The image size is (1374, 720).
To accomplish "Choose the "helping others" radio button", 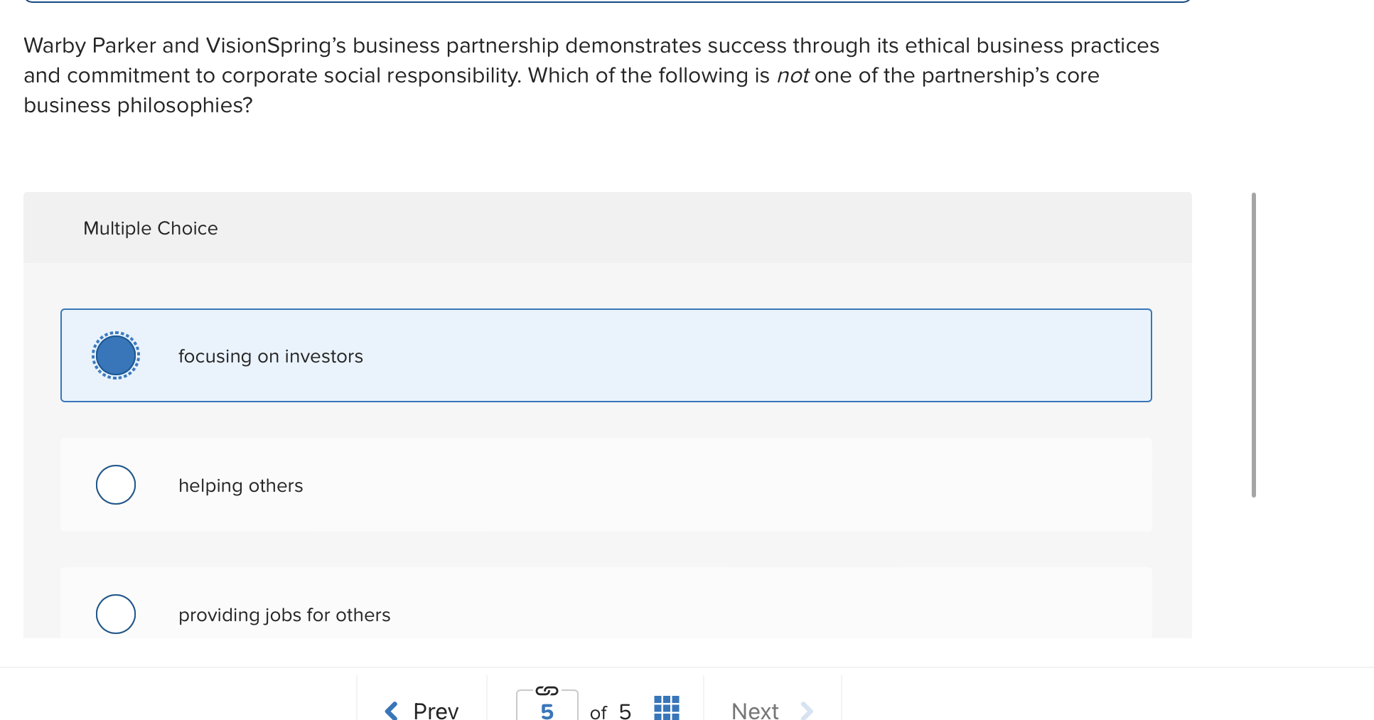I will 116,485.
